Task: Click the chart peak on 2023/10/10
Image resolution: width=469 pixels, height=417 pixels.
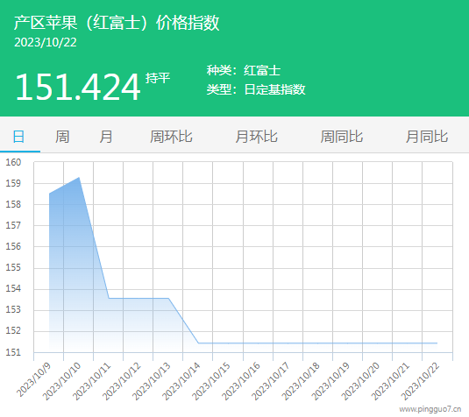Action: pyautogui.click(x=79, y=178)
